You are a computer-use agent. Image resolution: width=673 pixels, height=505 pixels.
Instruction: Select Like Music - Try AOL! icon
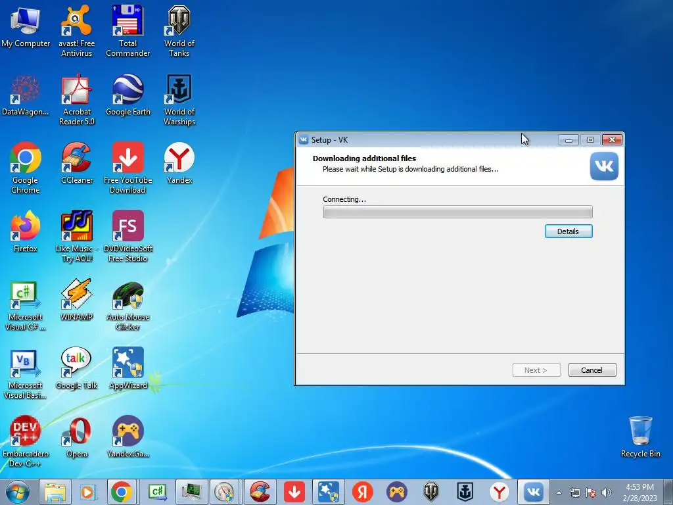coord(76,236)
